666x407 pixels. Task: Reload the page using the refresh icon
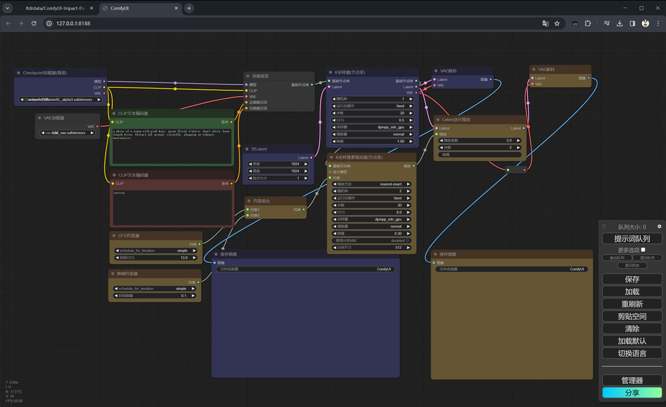click(x=34, y=24)
